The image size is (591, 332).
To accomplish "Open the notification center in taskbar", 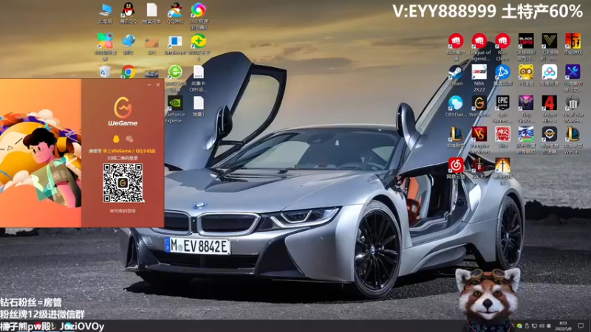I will (x=581, y=326).
